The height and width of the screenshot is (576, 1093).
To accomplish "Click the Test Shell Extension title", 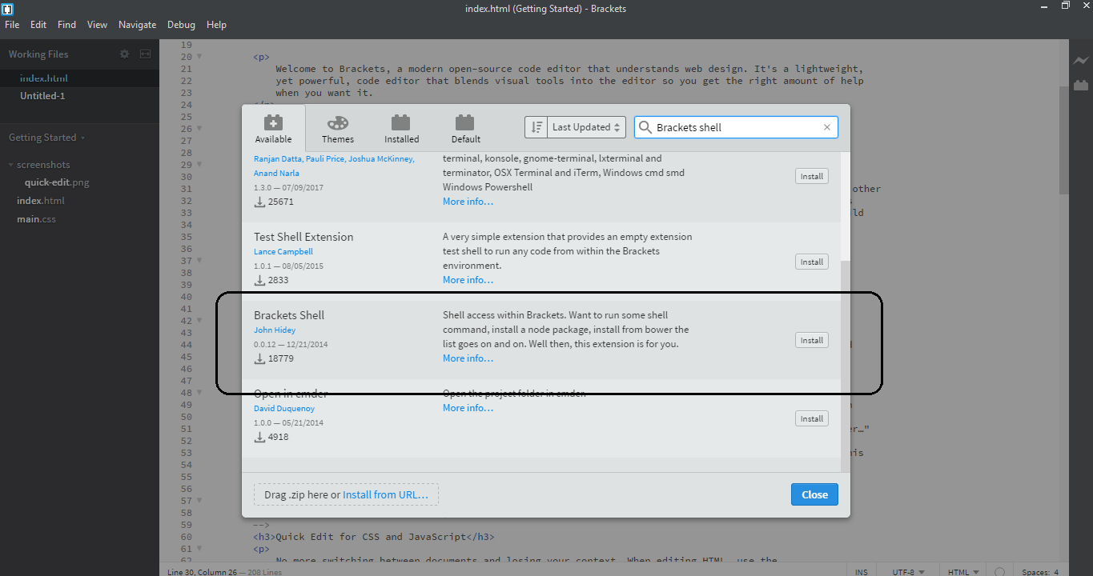I will pos(303,237).
